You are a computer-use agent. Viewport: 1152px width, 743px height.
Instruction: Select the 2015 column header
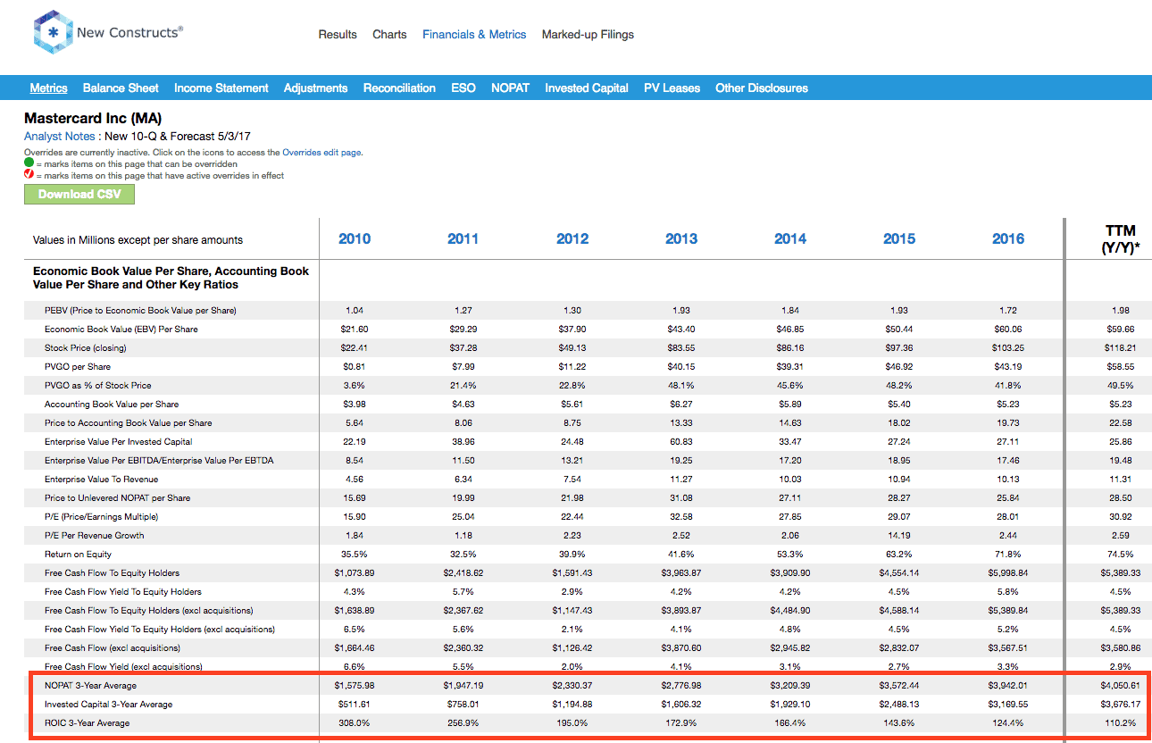tap(899, 238)
